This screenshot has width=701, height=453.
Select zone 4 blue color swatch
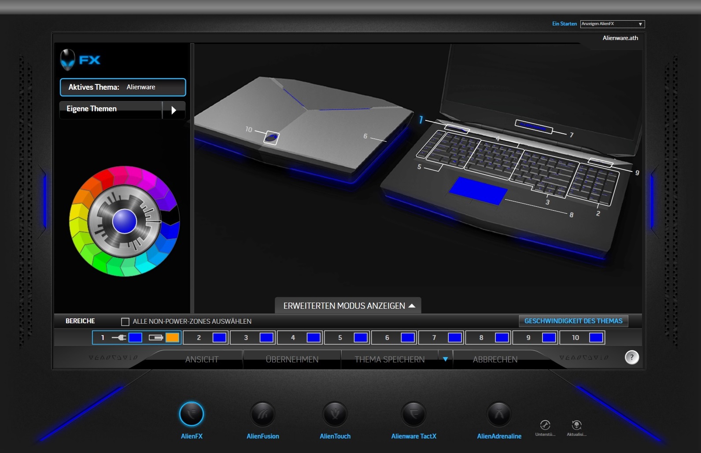click(314, 338)
